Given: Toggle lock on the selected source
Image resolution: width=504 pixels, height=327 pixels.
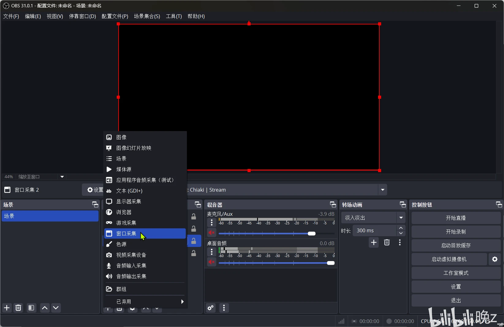Looking at the screenshot, I should click(x=194, y=241).
